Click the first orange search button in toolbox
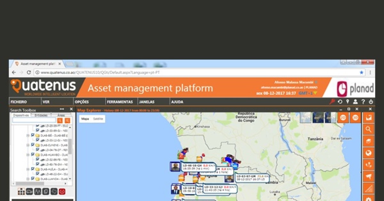 60,120
